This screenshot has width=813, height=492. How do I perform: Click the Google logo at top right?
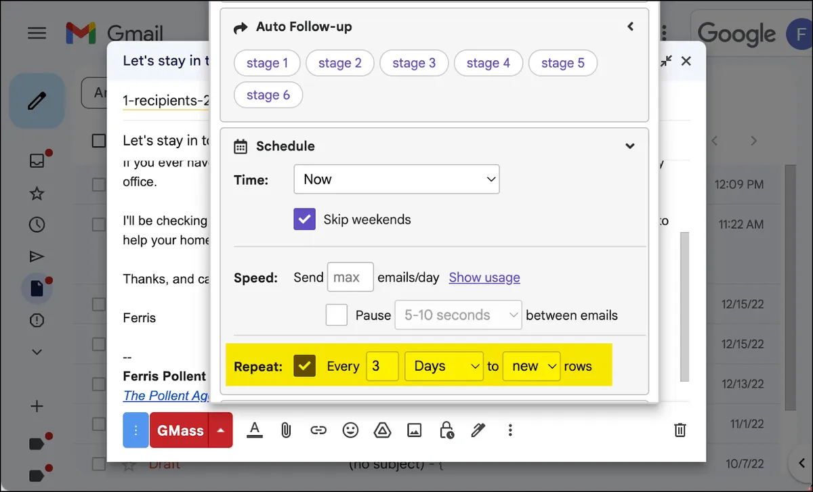click(736, 33)
